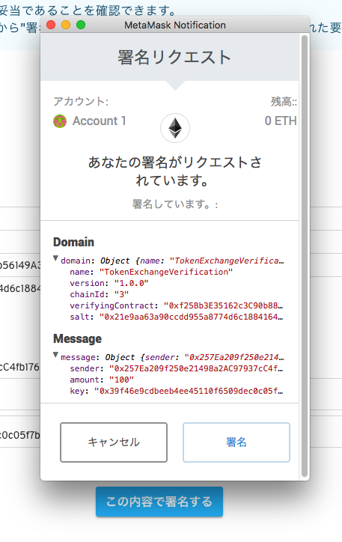342x542 pixels.
Task: Close the MetaMask Notification window (red)
Action: (x=51, y=25)
